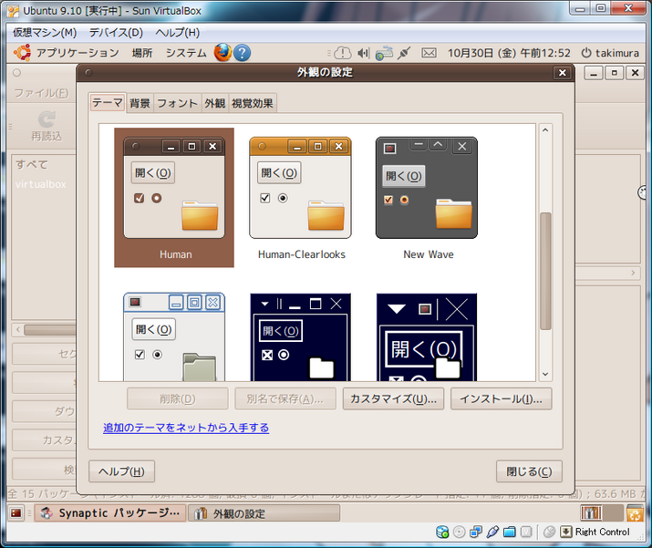
Task: Select the Human theme thumbnail
Action: (174, 198)
